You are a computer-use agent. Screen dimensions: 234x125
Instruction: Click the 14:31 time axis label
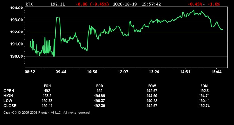click(185, 72)
